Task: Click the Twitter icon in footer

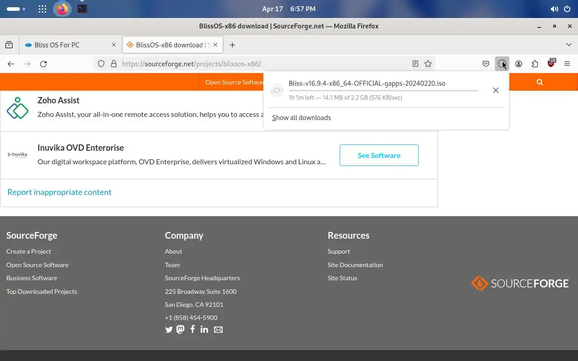Action: [x=169, y=329]
